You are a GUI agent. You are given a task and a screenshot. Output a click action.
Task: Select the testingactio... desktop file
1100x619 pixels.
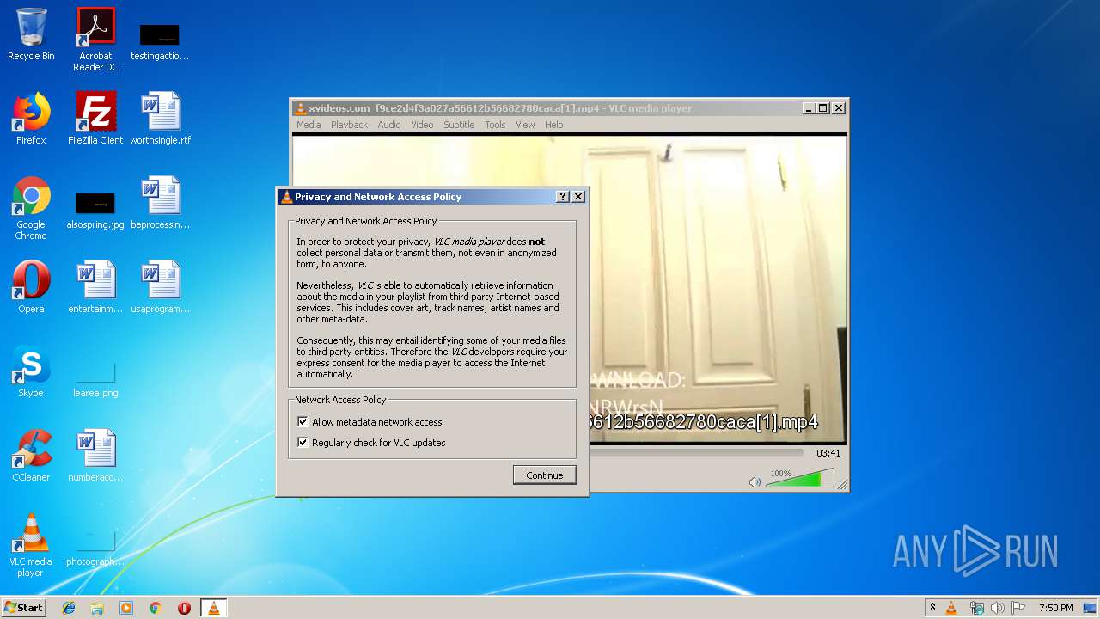tap(160, 41)
